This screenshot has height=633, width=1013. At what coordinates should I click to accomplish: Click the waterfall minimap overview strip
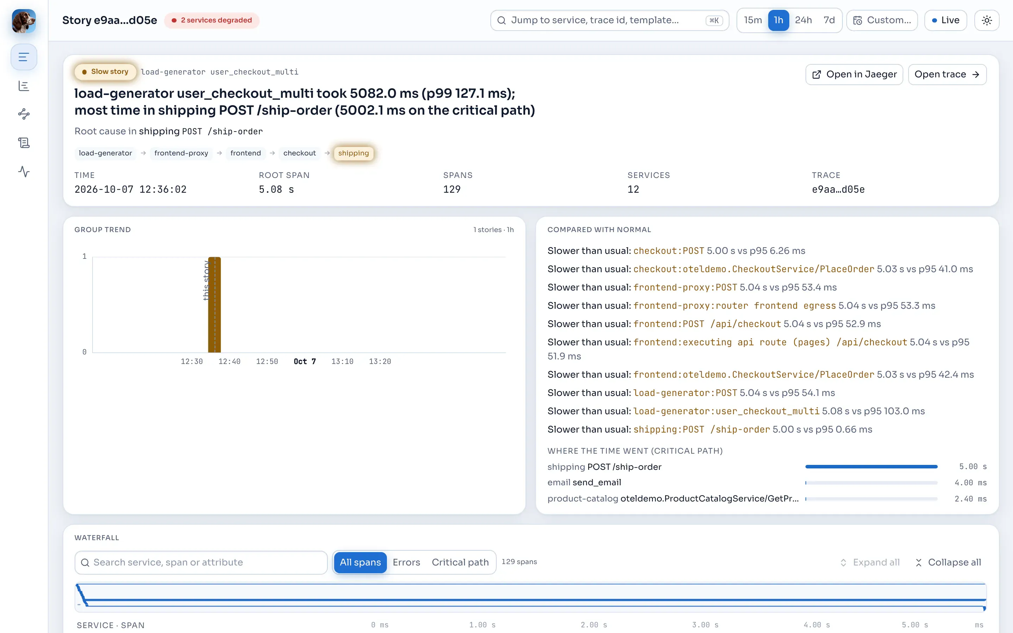(531, 597)
